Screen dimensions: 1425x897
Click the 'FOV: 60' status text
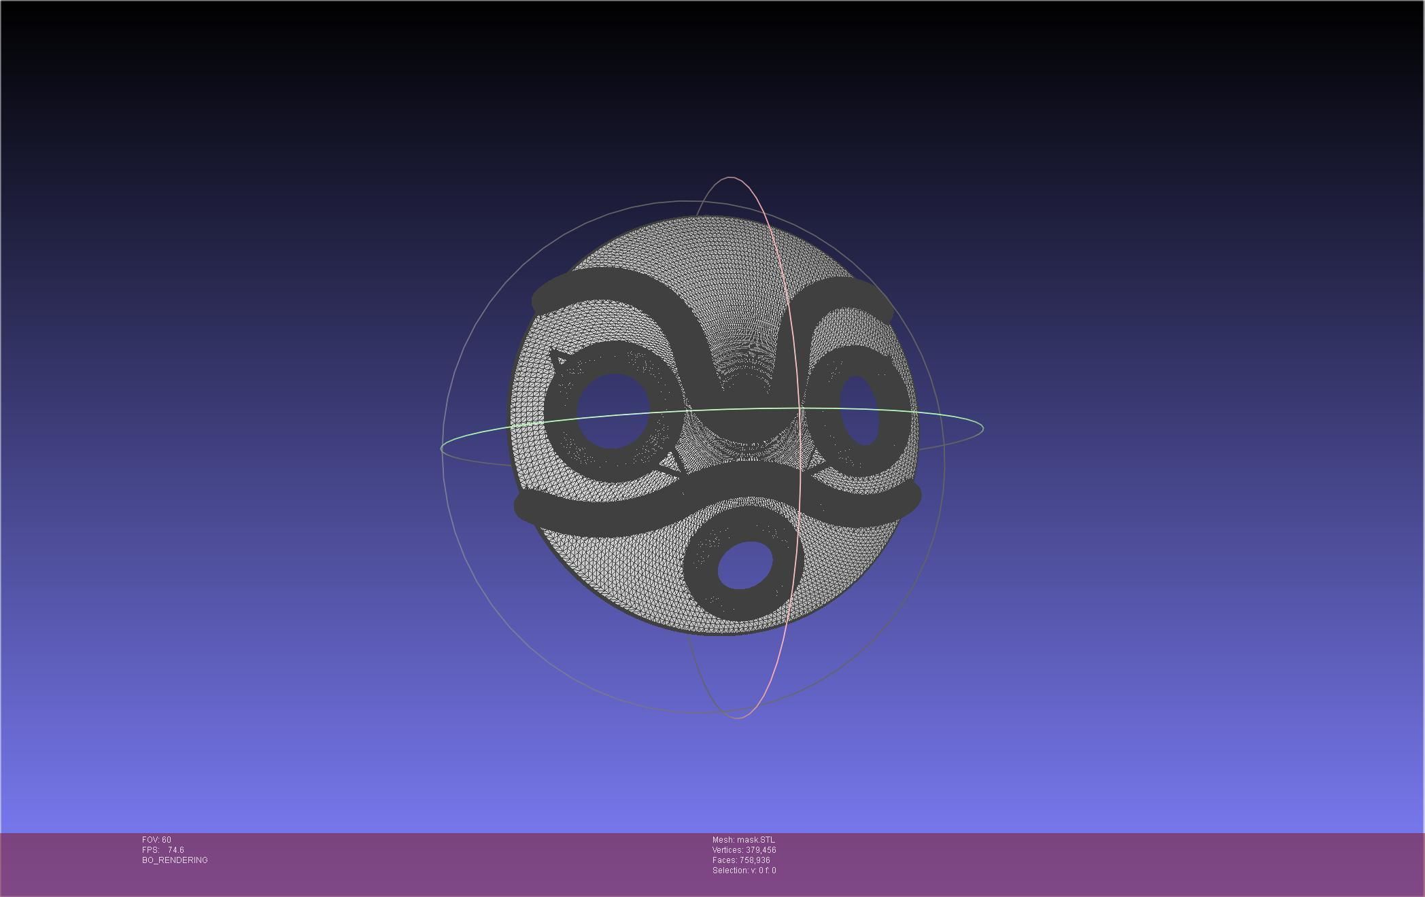coord(156,840)
